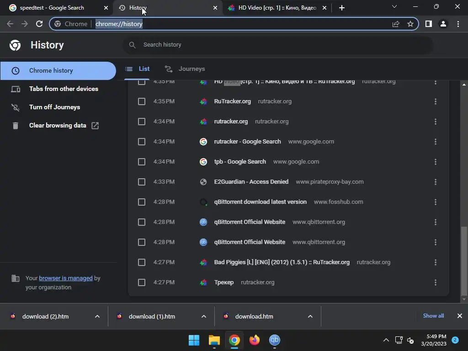Close the speedtest Google Search tab
This screenshot has width=468, height=351.
(x=106, y=8)
